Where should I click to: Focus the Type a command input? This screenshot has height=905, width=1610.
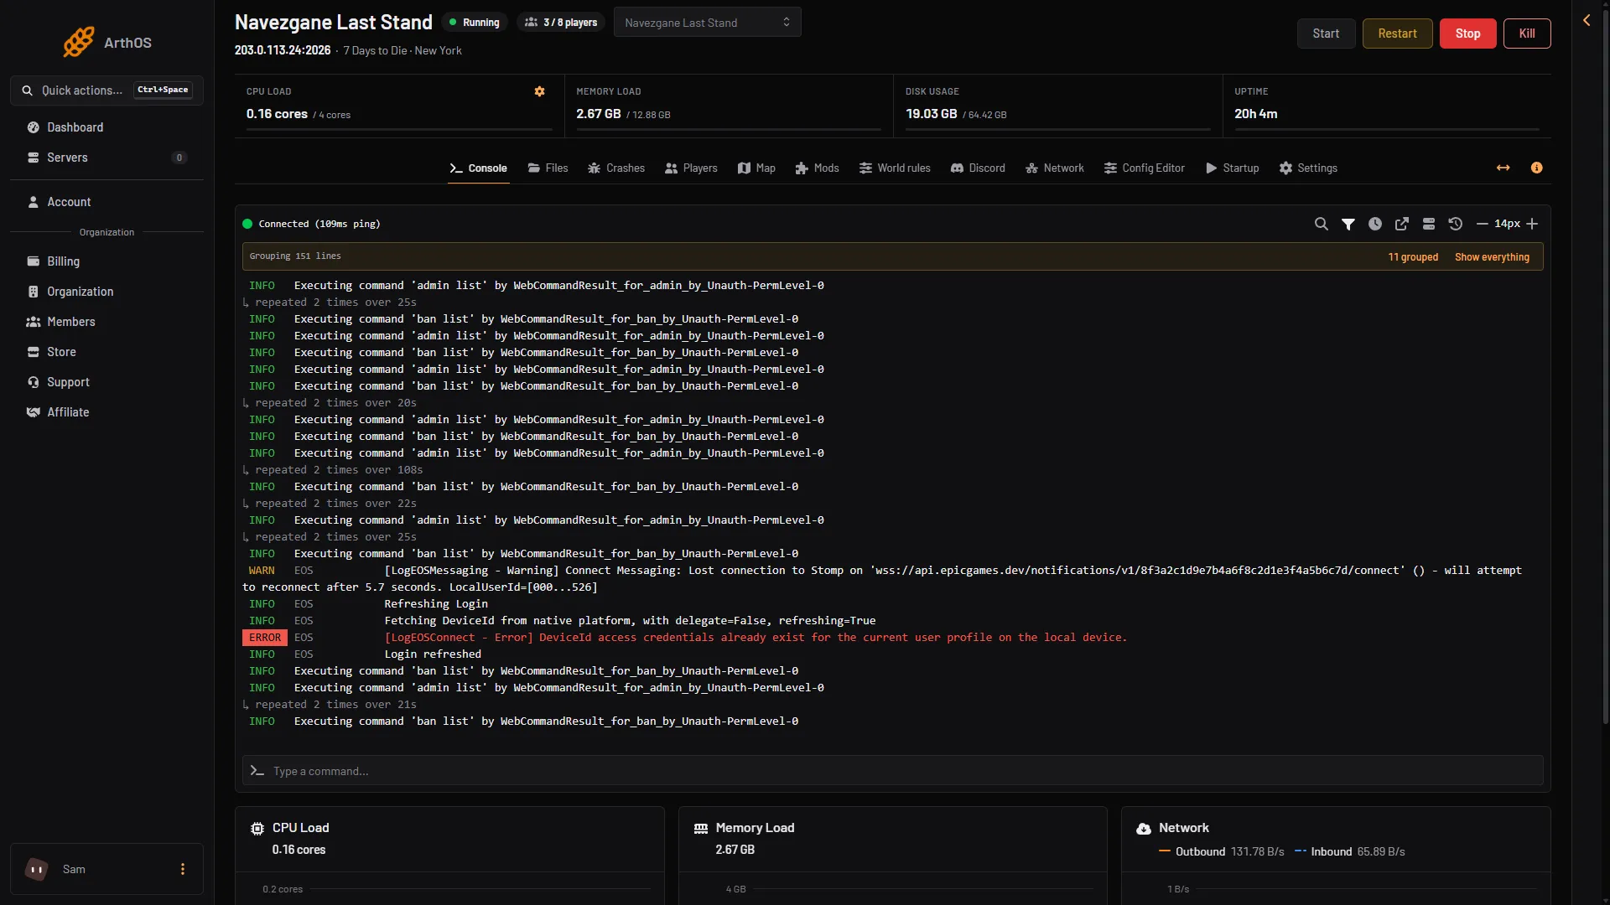pos(892,771)
